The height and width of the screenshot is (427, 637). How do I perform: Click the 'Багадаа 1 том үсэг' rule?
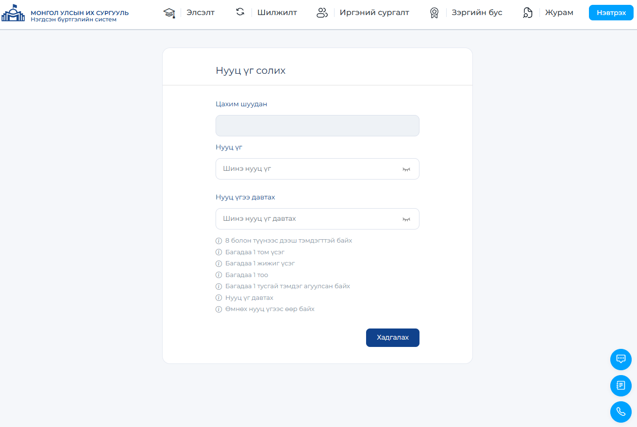(255, 252)
